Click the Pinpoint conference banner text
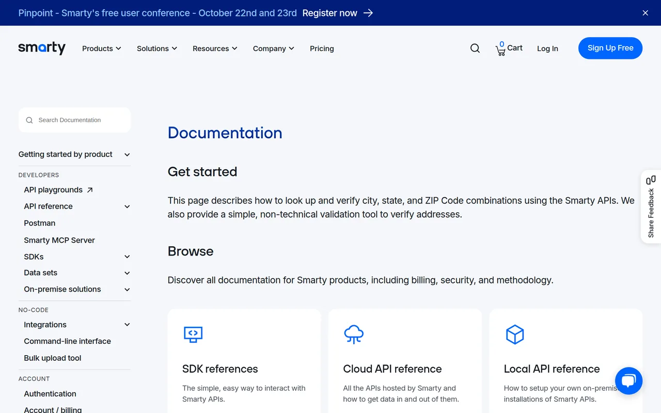Image resolution: width=661 pixels, height=413 pixels. (158, 13)
